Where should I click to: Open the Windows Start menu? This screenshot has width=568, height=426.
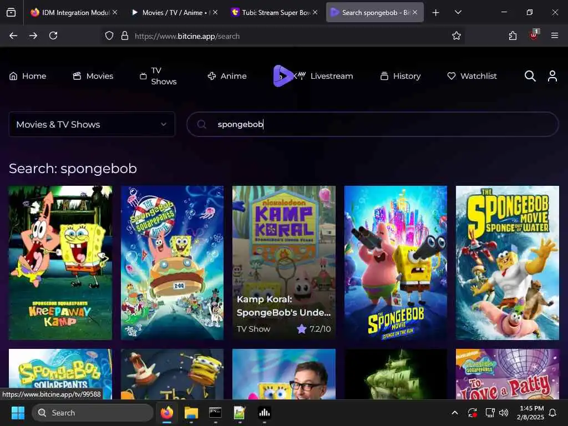(x=18, y=413)
